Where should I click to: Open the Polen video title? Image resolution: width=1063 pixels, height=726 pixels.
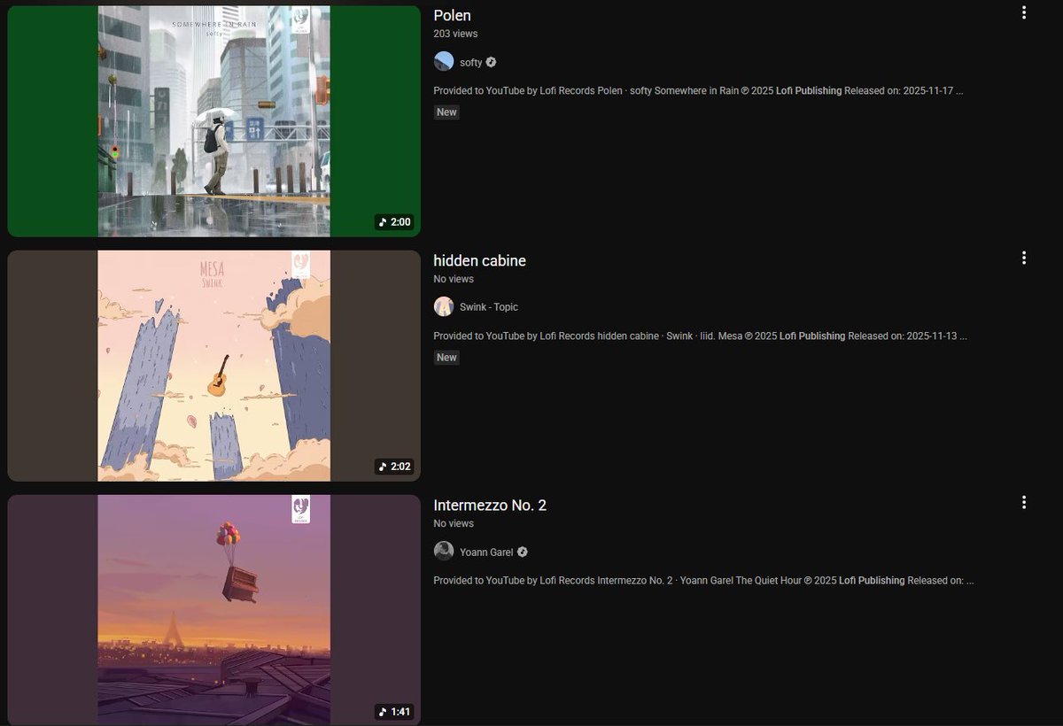click(452, 16)
